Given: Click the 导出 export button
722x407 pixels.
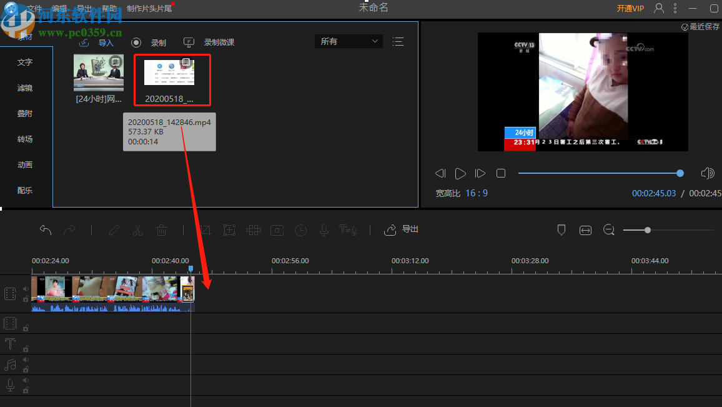Looking at the screenshot, I should tap(402, 229).
